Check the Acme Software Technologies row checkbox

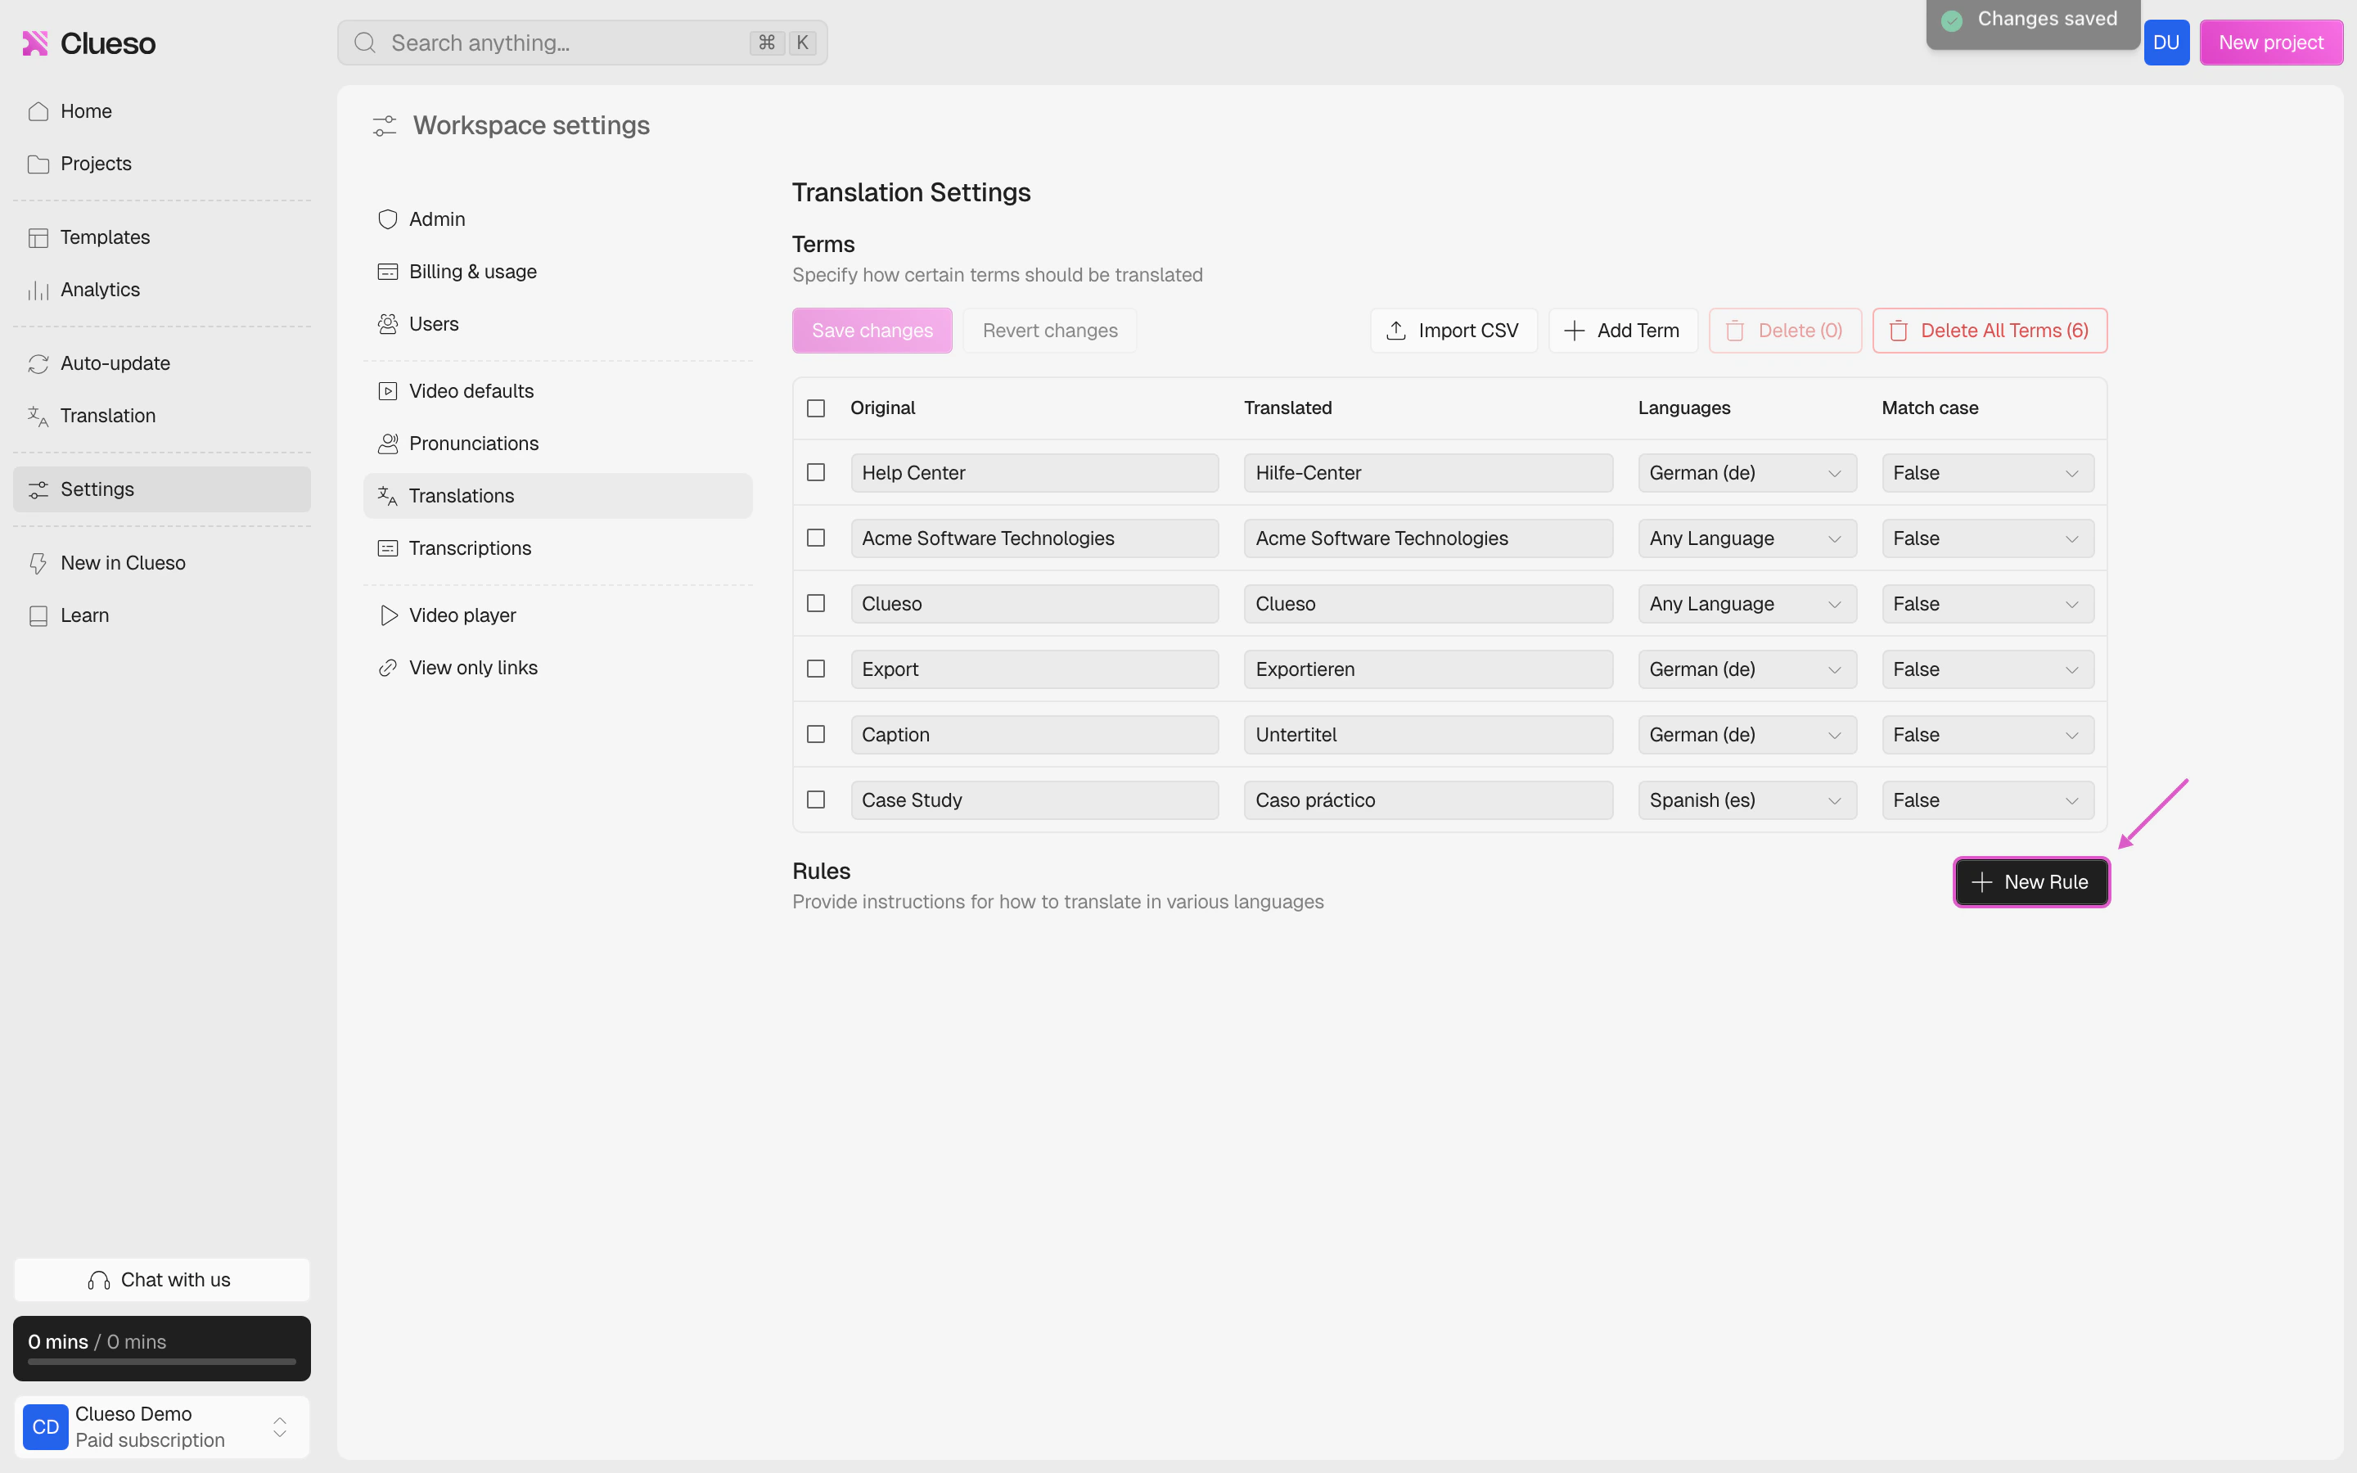point(816,538)
